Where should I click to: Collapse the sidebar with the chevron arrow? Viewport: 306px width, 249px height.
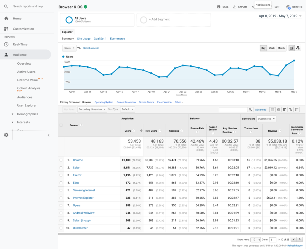[x=49, y=135]
